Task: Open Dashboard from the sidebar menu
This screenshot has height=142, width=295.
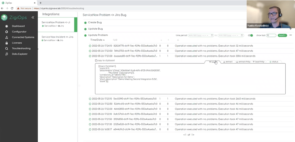Action: (x=18, y=26)
